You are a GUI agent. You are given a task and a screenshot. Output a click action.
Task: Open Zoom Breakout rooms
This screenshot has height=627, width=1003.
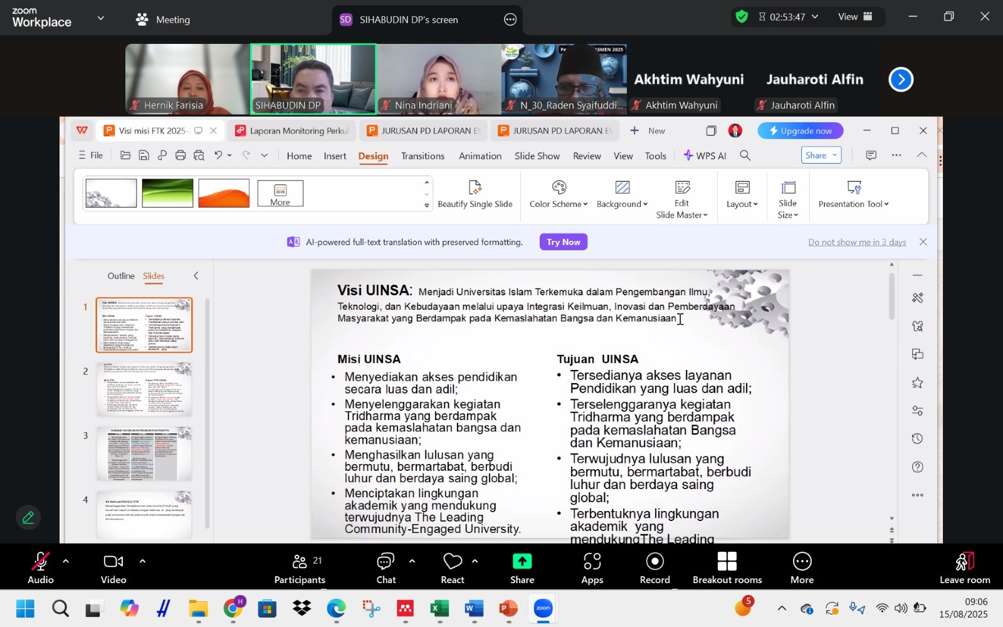(x=727, y=568)
